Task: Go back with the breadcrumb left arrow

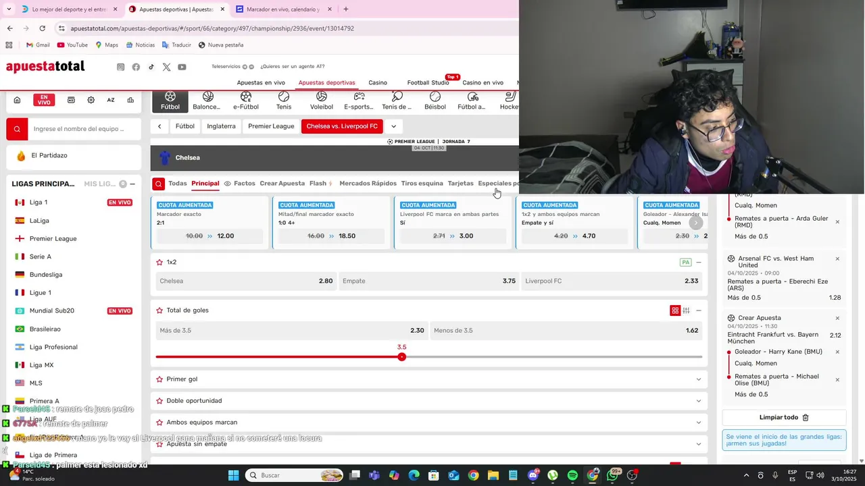Action: (159, 126)
